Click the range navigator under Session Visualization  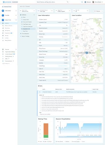[x=80, y=137]
